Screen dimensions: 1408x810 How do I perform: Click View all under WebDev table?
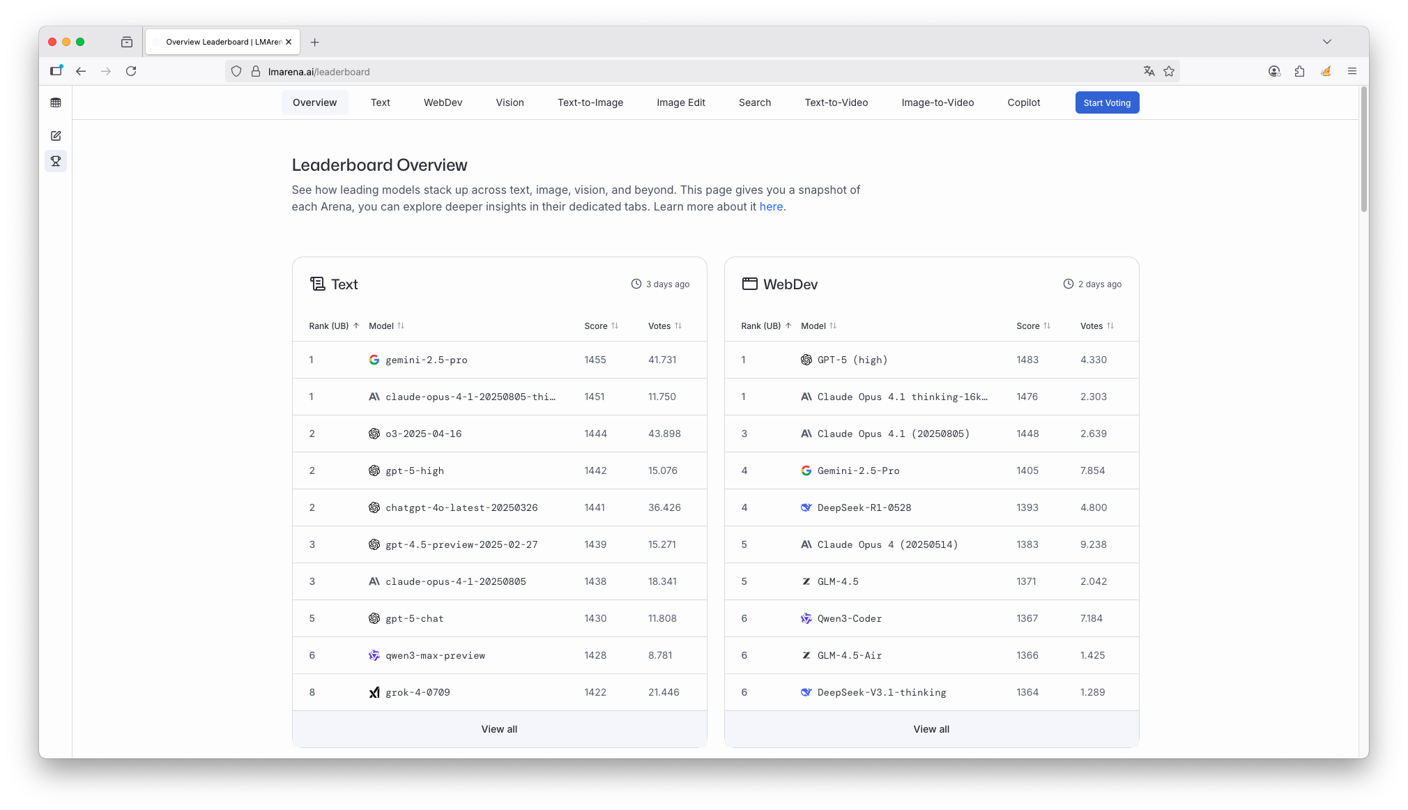tap(931, 729)
